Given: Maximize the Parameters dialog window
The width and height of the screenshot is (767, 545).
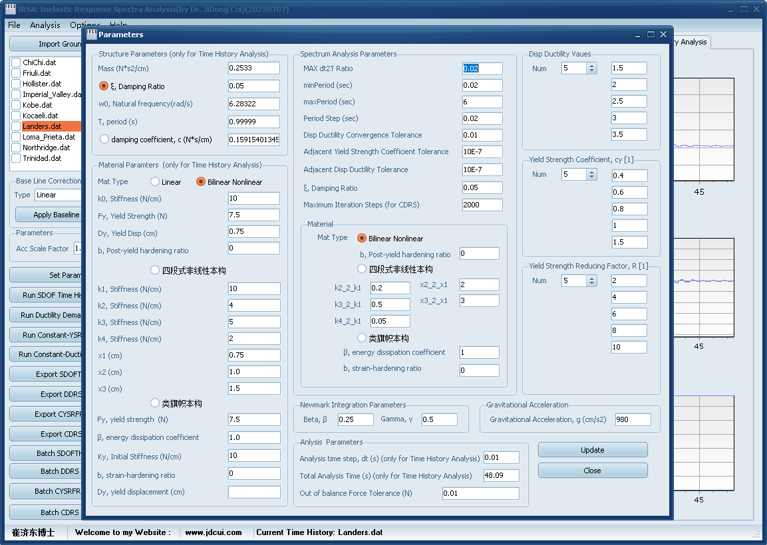Looking at the screenshot, I should 651,35.
